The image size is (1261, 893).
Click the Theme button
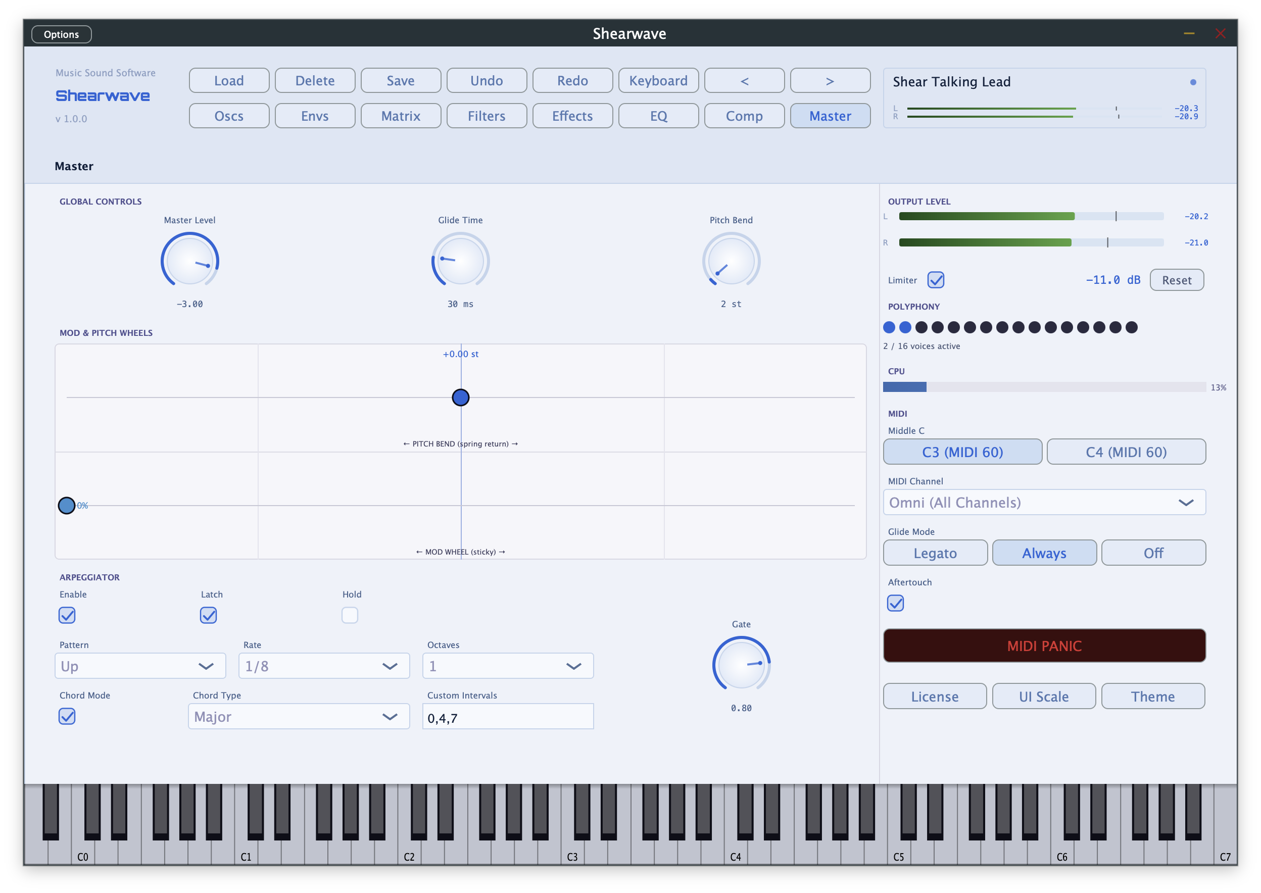coord(1153,696)
